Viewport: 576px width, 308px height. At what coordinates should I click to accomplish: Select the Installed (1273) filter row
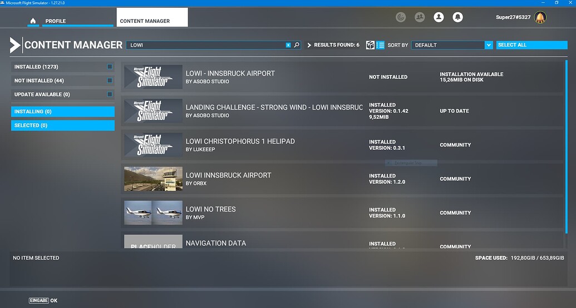click(x=63, y=67)
